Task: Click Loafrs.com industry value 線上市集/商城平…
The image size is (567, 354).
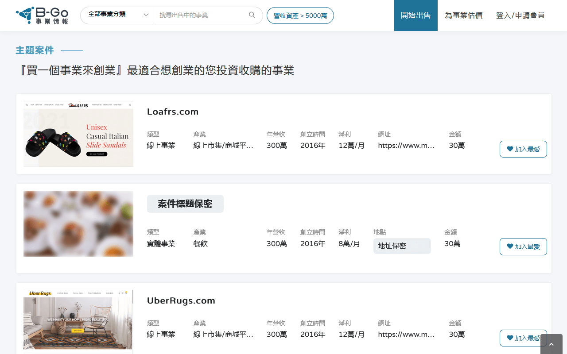Action: pos(223,145)
